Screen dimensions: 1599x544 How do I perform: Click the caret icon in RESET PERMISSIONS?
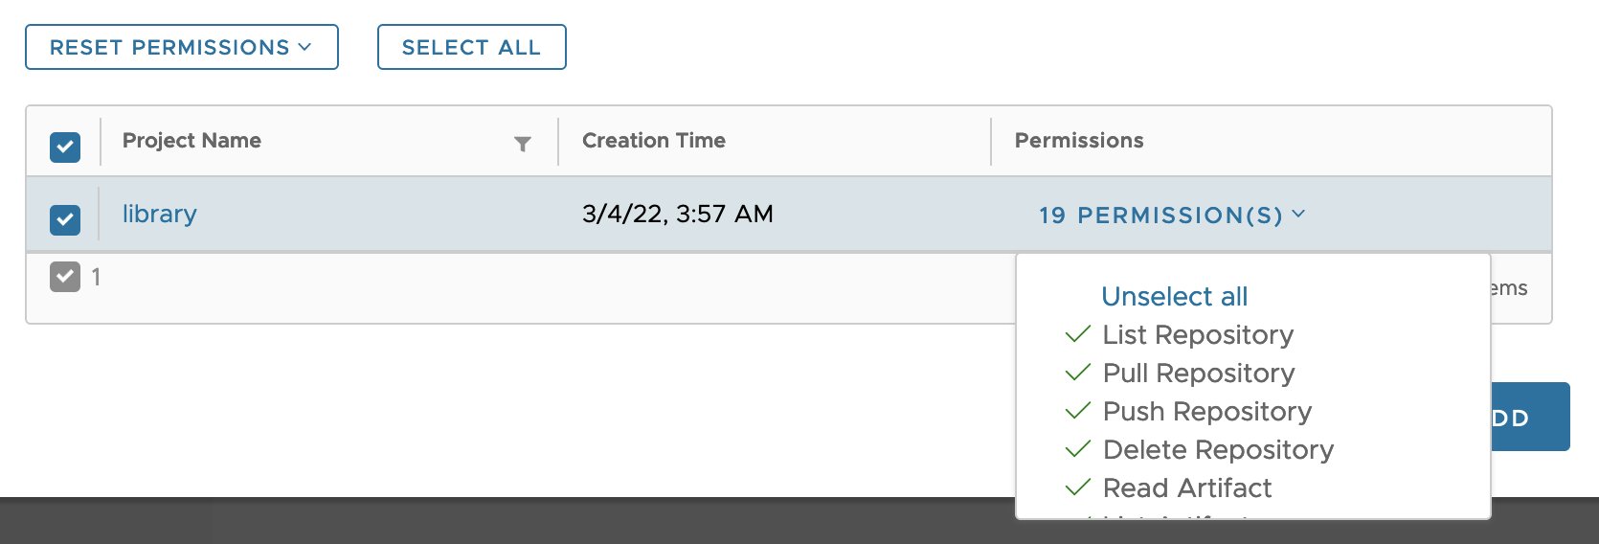pyautogui.click(x=305, y=47)
